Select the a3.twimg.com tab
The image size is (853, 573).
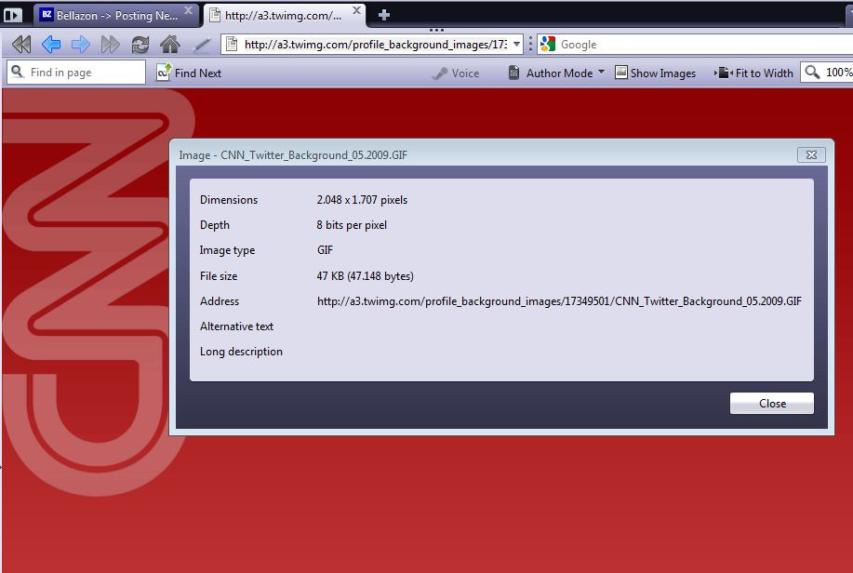pos(285,15)
